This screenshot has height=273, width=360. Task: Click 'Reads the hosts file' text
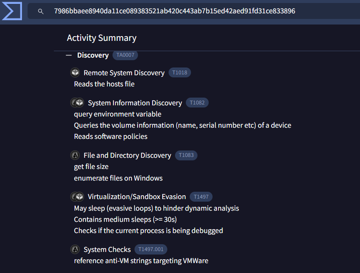point(104,84)
